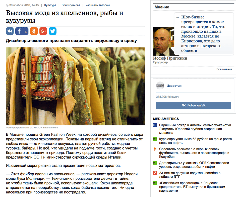Image resolution: width=236 pixels, height=197 pixels.
Task: Open headline about Химки fire
Action: pos(195,129)
